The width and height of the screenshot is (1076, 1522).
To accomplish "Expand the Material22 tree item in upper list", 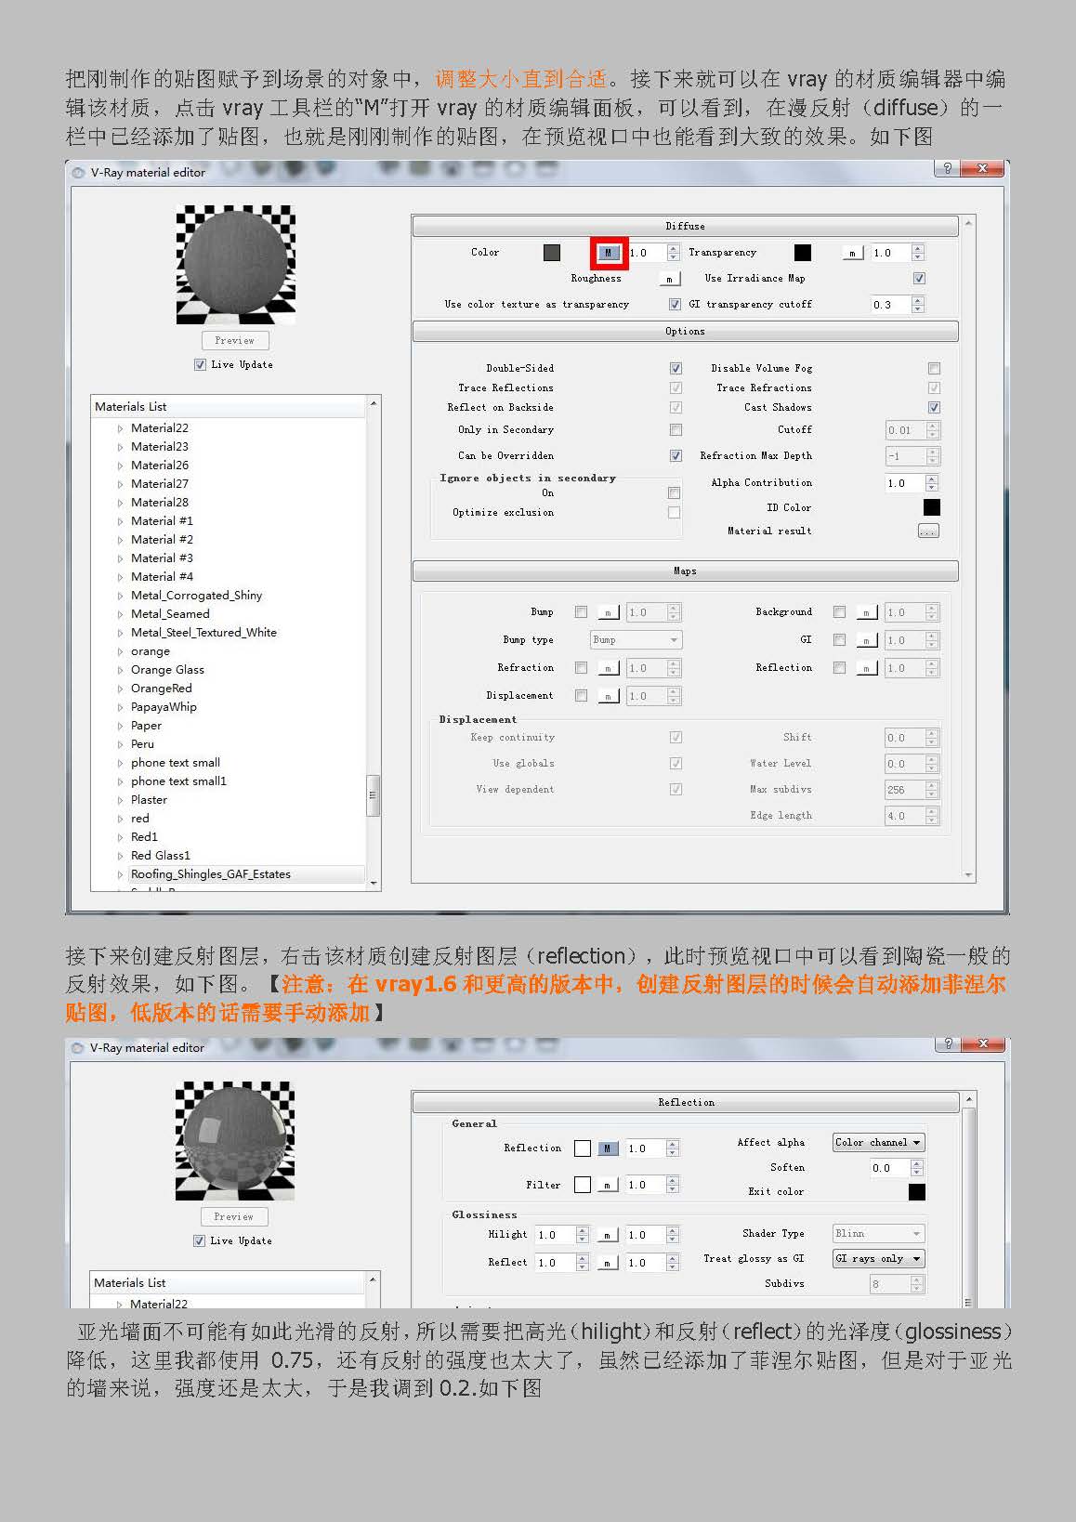I will 120,428.
